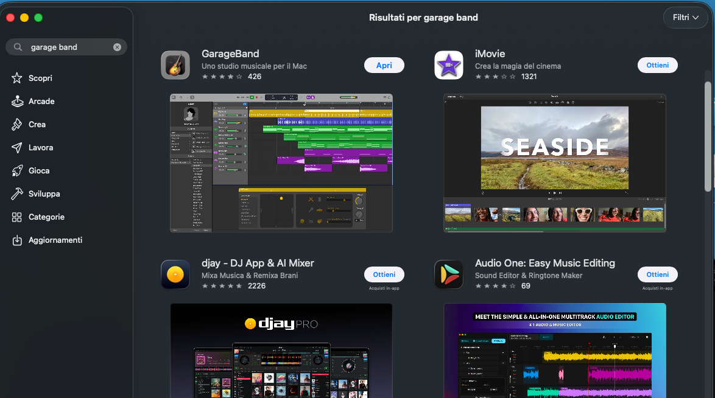Click the 'Risultati per garage band' heading
Image resolution: width=715 pixels, height=398 pixels.
[423, 17]
